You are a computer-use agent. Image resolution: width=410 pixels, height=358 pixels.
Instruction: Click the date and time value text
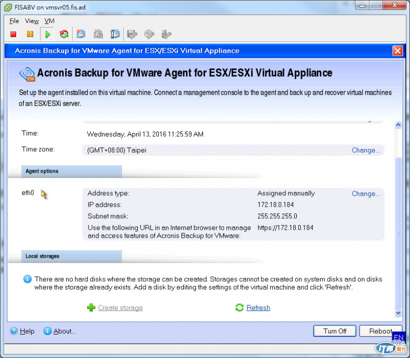pos(145,134)
